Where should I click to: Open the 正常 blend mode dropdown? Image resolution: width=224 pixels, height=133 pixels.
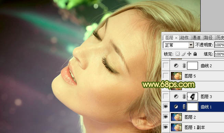click(x=178, y=45)
